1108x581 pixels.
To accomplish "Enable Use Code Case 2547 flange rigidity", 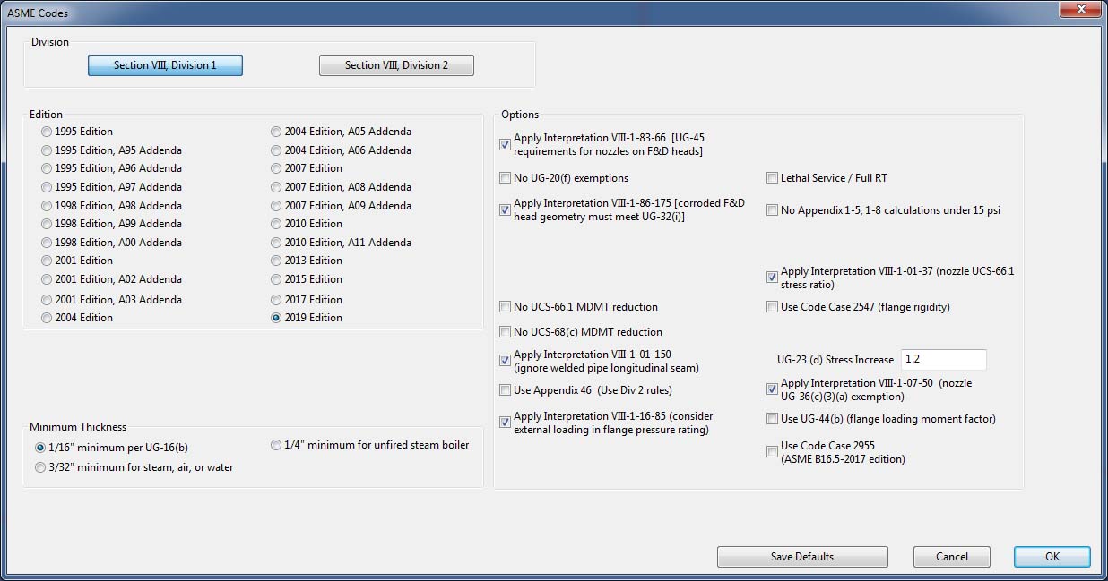I will (773, 307).
